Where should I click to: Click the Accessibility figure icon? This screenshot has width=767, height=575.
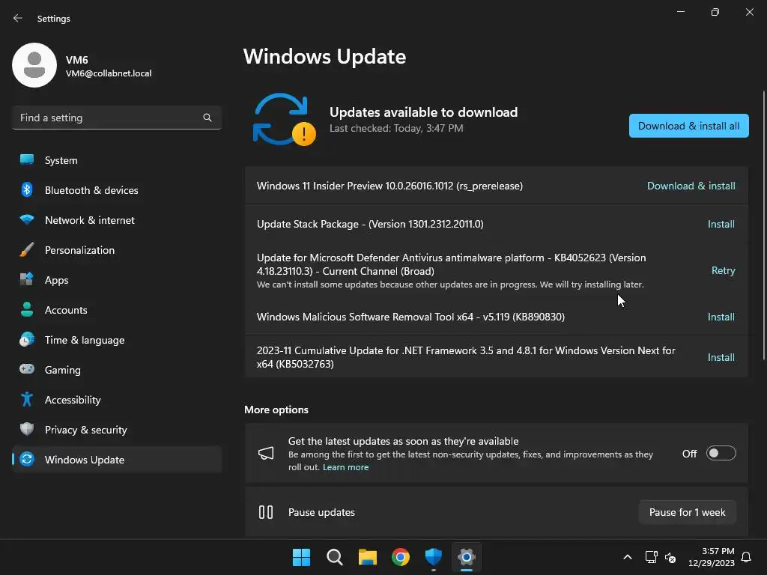[x=27, y=400]
